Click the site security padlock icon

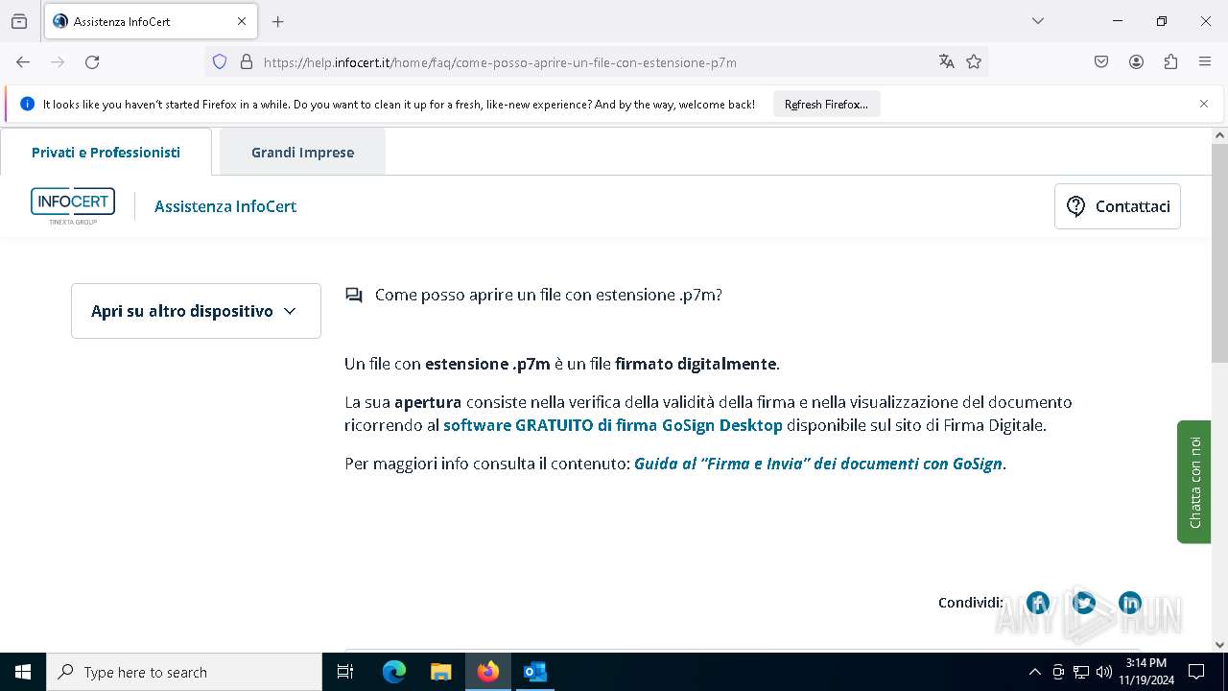[247, 61]
